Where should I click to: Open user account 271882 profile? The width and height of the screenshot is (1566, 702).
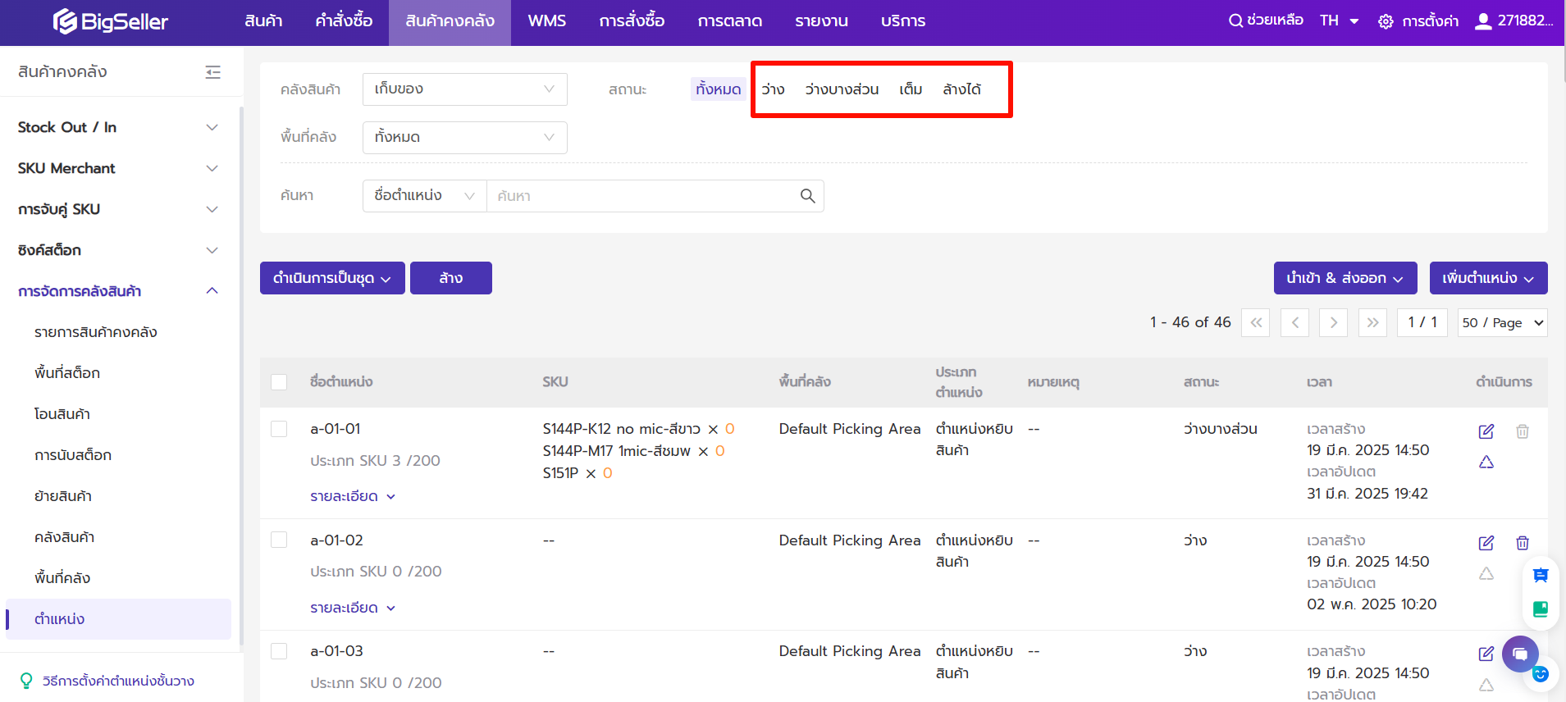(x=1513, y=21)
